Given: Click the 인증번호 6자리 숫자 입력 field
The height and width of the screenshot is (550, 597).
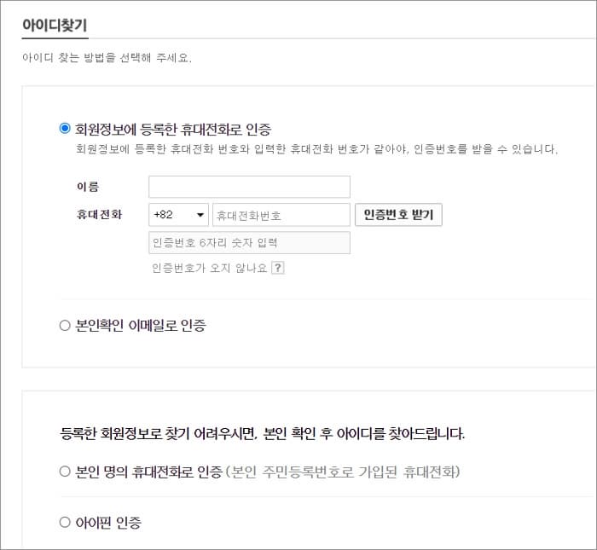Looking at the screenshot, I should tap(249, 242).
